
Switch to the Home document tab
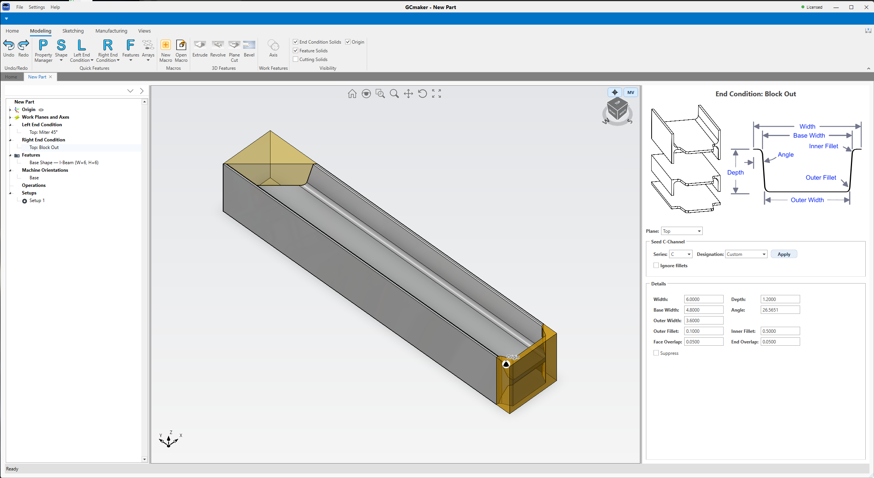pyautogui.click(x=11, y=77)
